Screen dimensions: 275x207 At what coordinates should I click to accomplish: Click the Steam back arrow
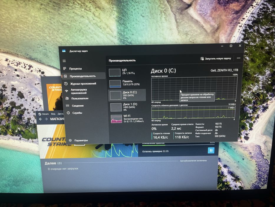[40, 119]
